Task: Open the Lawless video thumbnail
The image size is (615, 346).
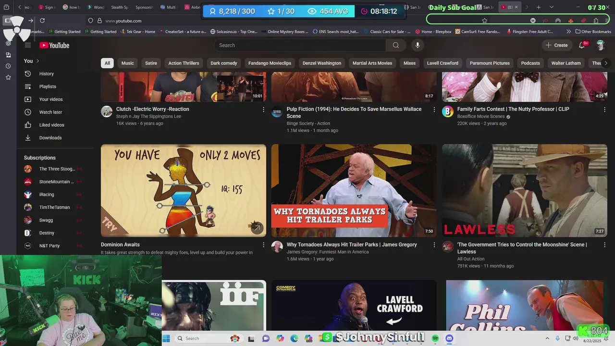Action: coord(525,190)
